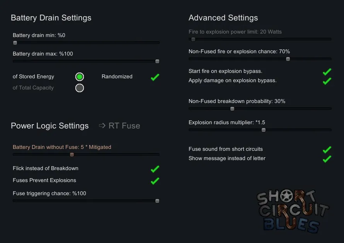Toggle Fuses Prevent Explosions checkmark
The height and width of the screenshot is (243, 344).
pos(155,181)
